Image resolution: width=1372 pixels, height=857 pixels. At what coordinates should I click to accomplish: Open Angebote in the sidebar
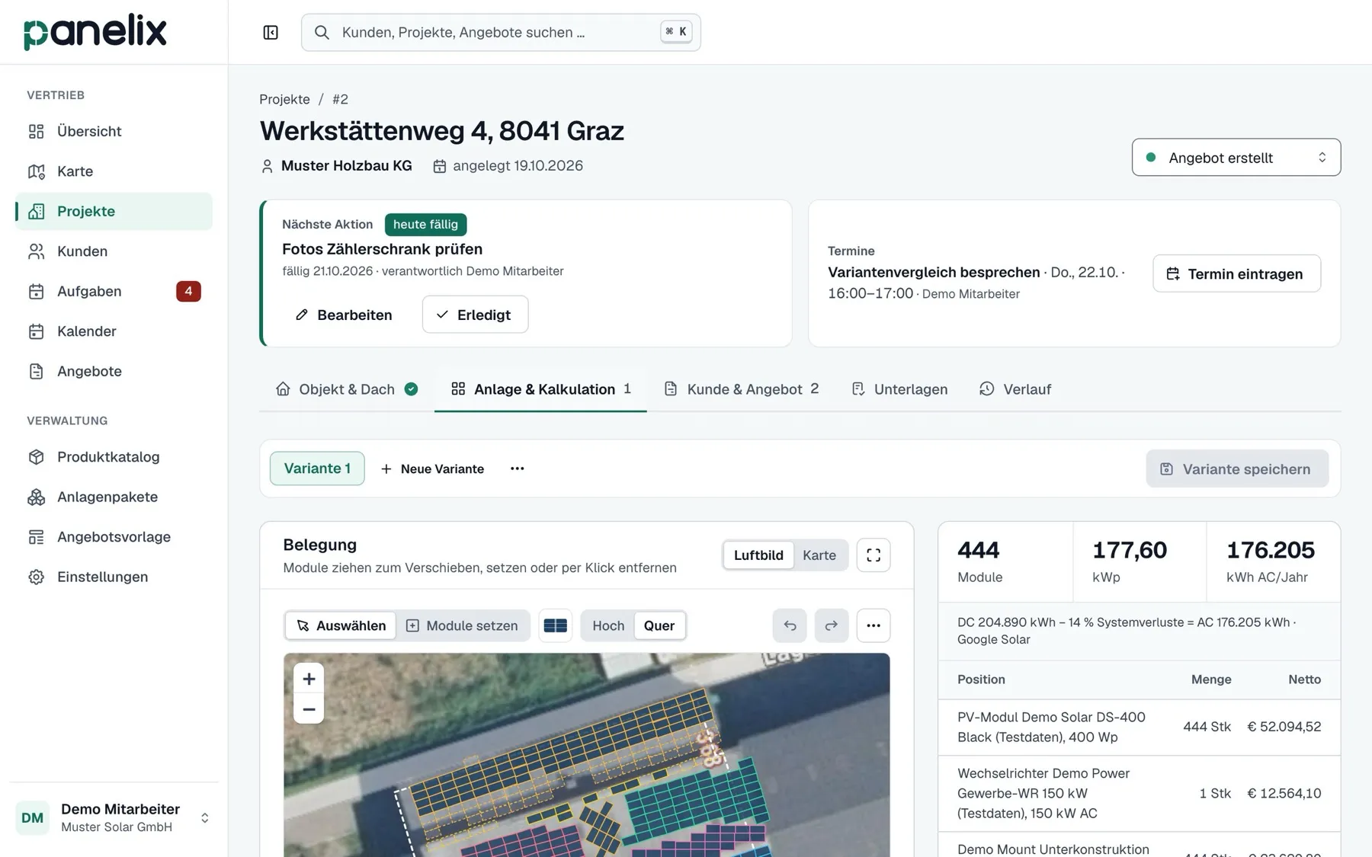(x=114, y=371)
